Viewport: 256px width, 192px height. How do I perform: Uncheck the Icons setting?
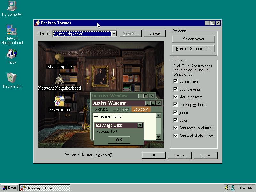pyautogui.click(x=175, y=112)
